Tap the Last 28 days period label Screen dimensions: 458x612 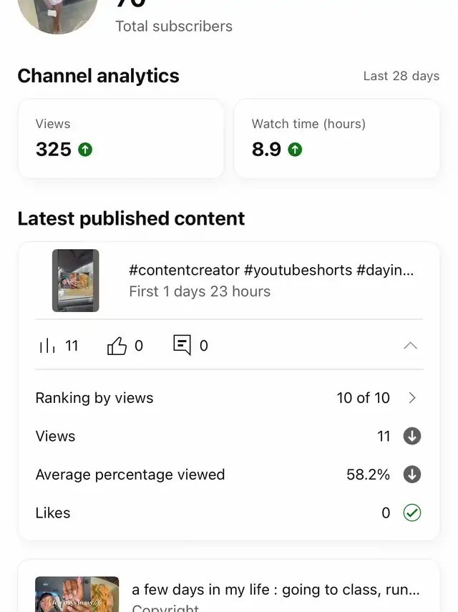click(401, 76)
